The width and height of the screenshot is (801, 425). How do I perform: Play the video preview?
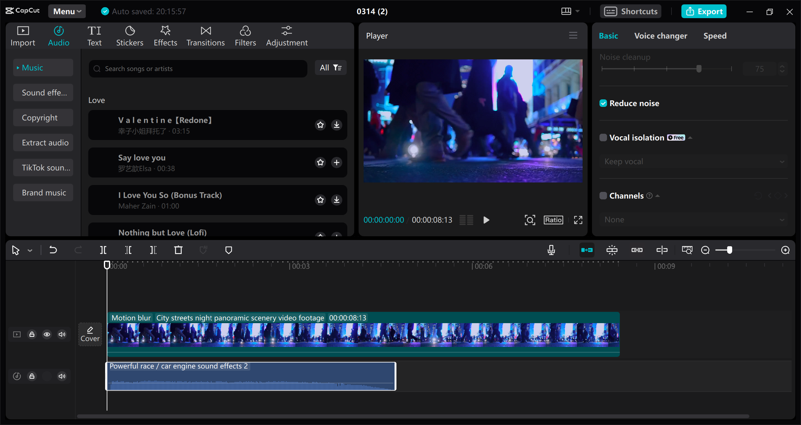point(486,220)
